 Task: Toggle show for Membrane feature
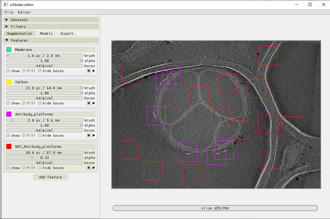pos(8,71)
